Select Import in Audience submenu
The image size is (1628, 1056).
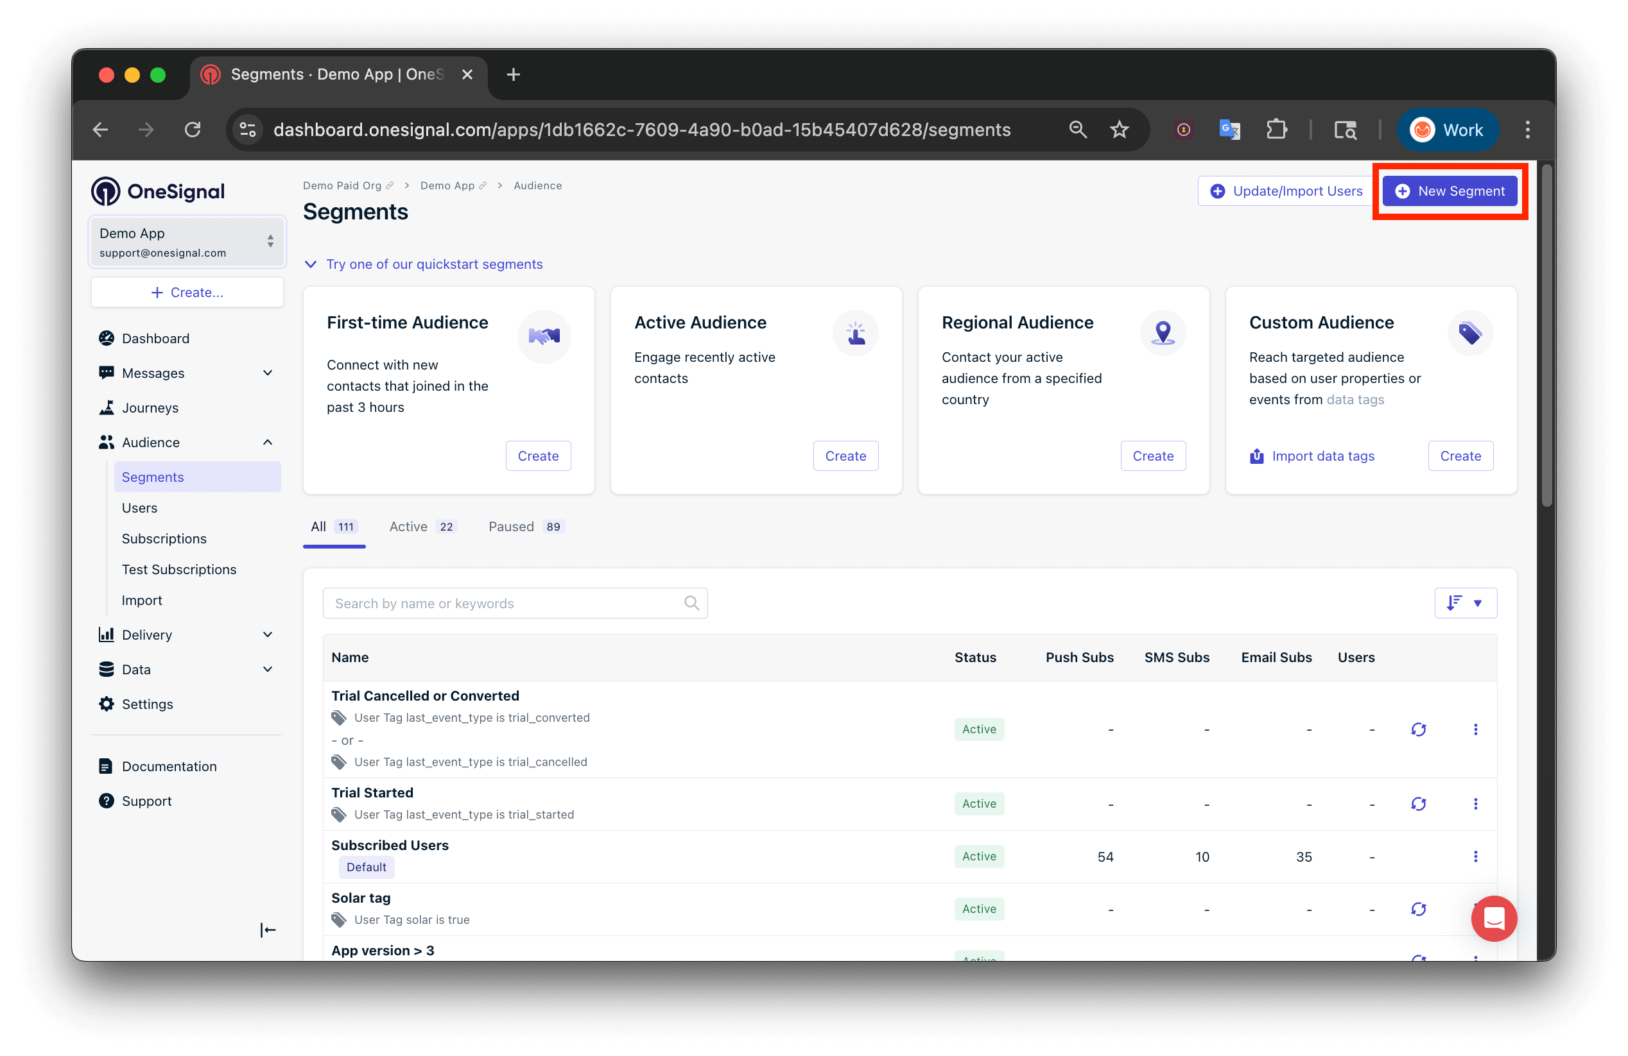click(143, 600)
